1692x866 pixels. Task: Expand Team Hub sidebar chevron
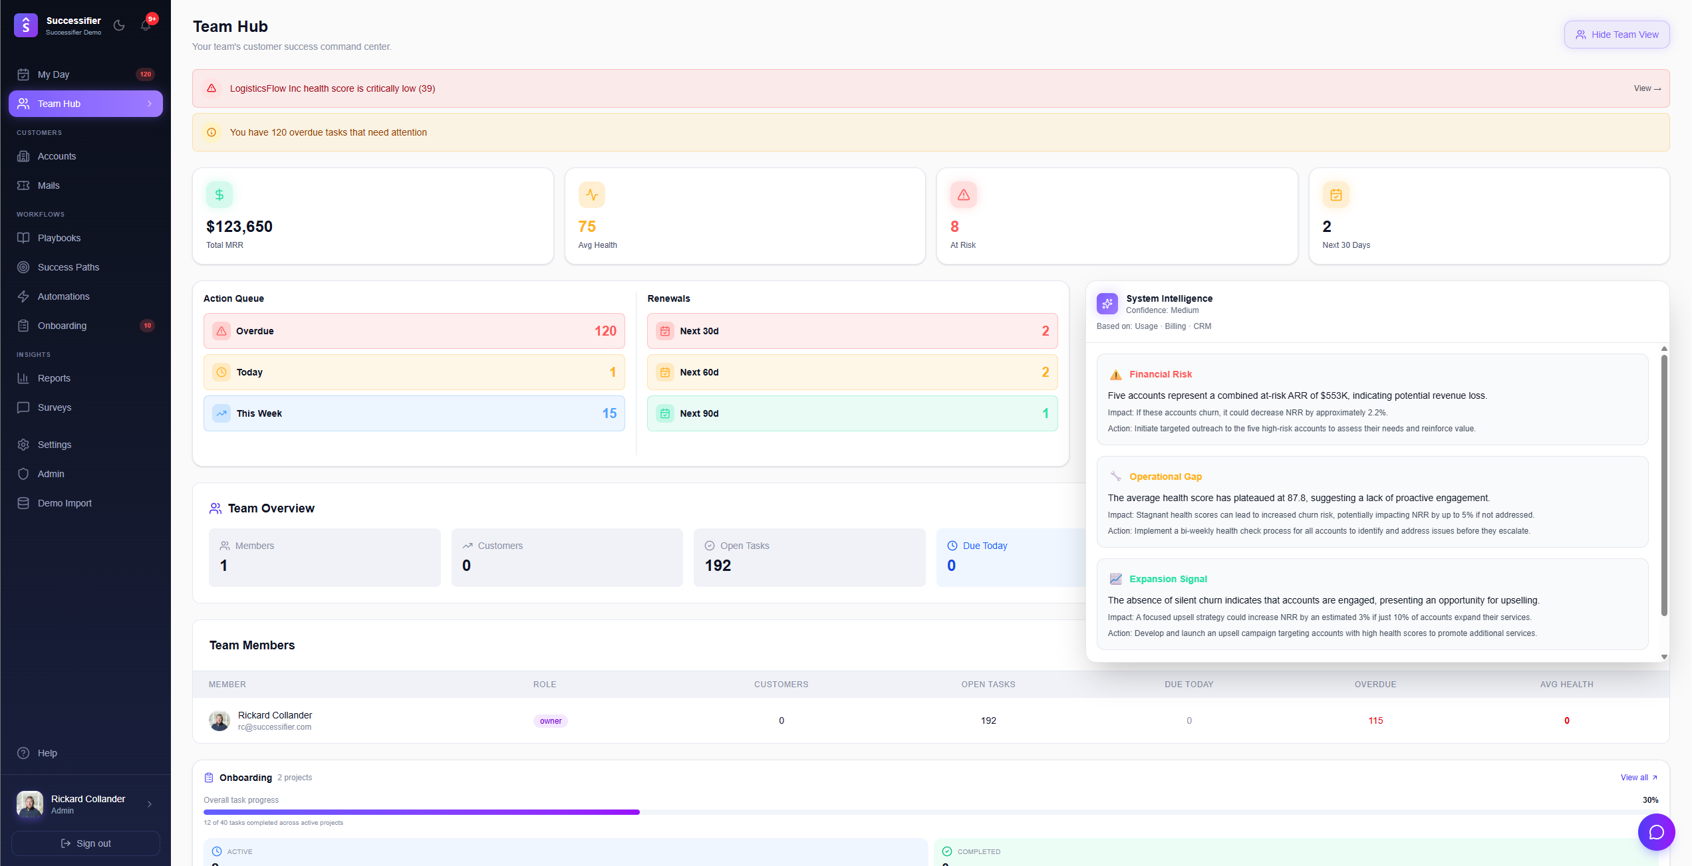(x=150, y=104)
